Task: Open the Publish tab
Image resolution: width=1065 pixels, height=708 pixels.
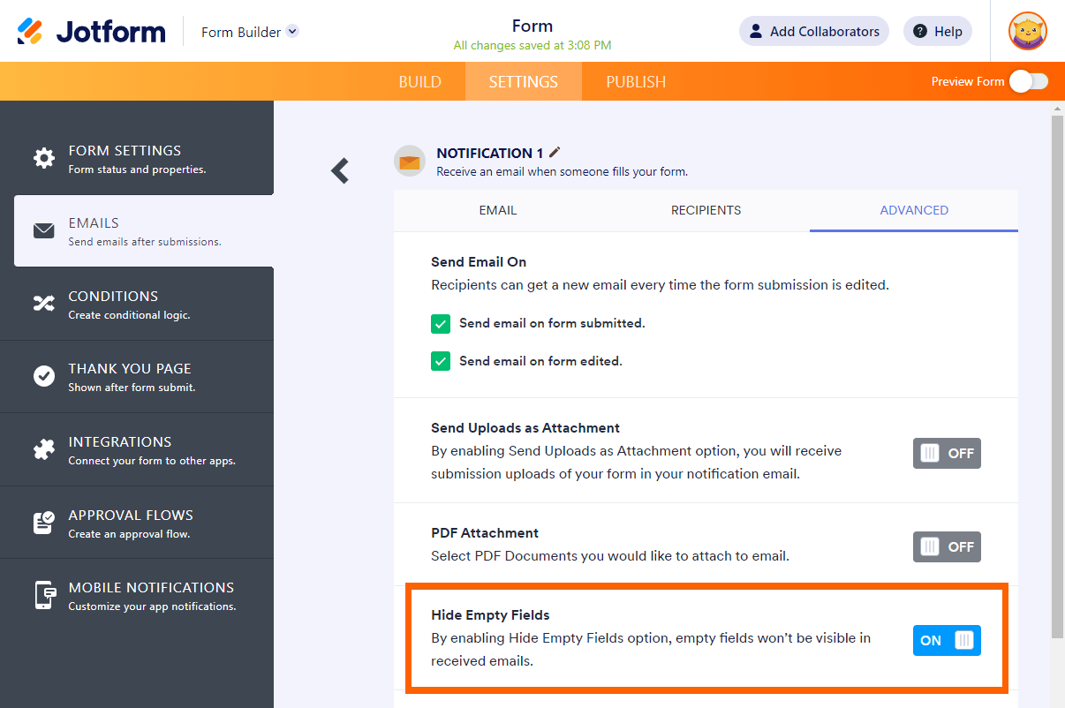Action: point(636,81)
